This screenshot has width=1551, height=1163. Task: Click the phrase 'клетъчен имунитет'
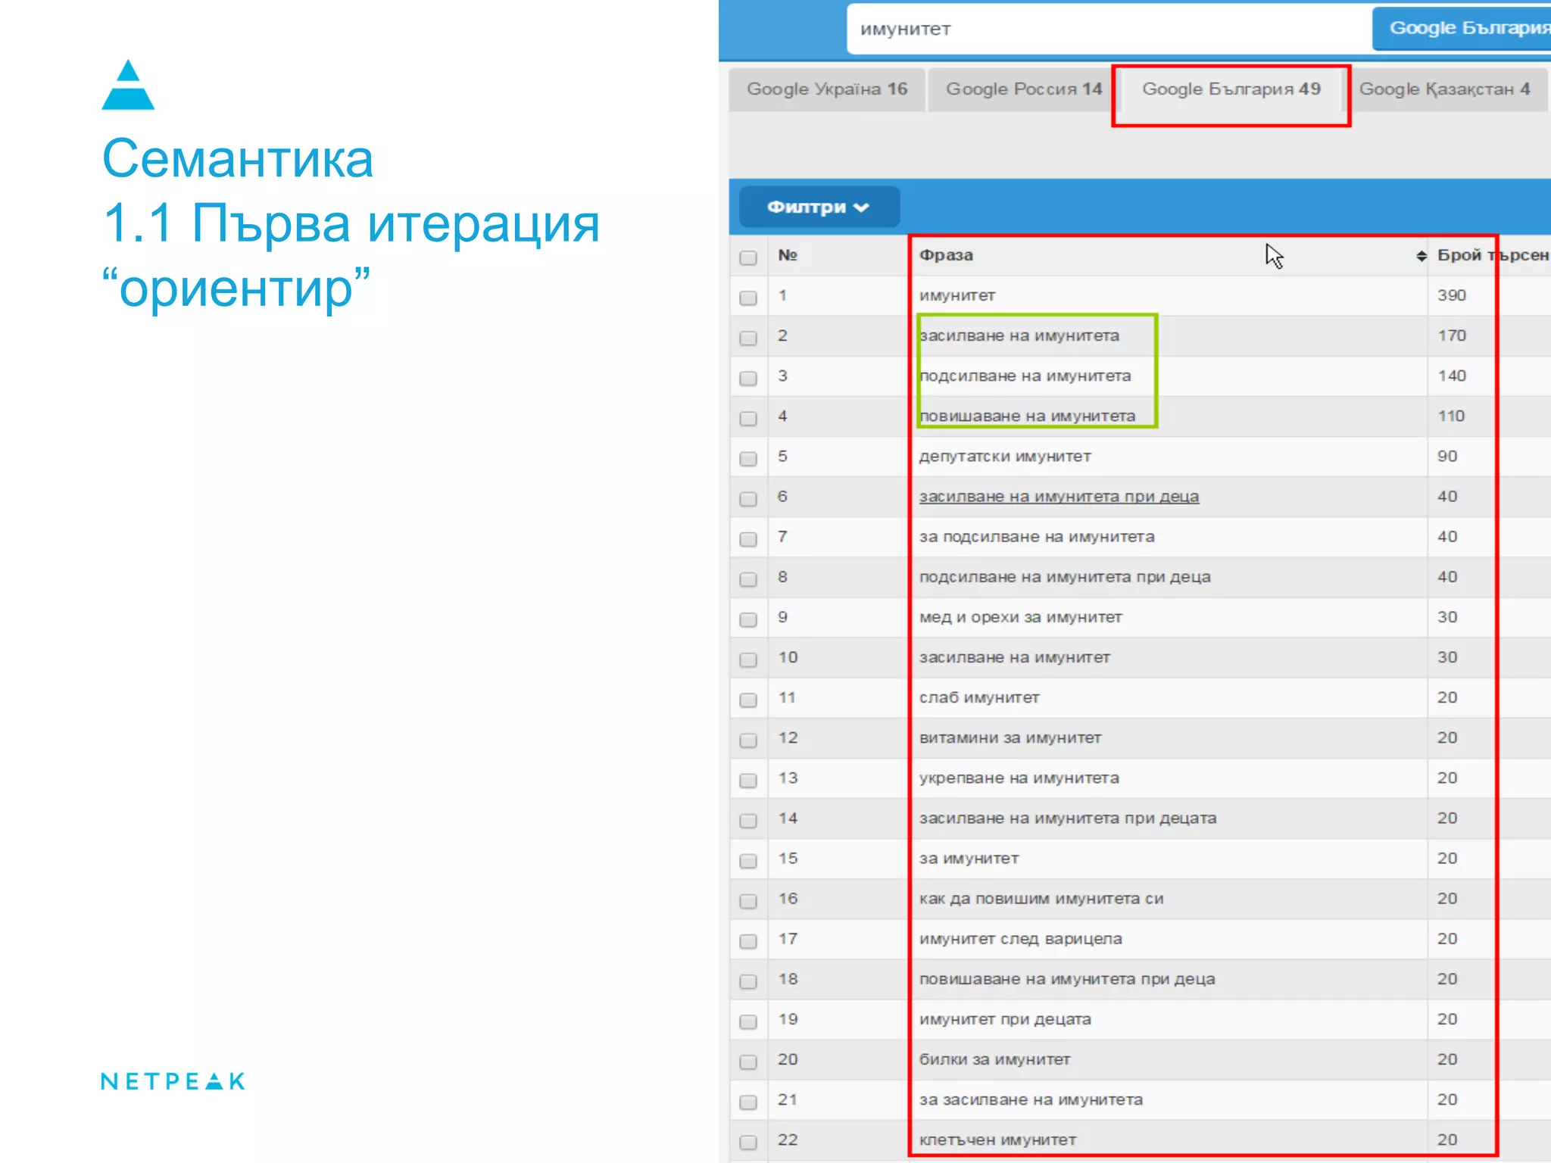(x=997, y=1140)
